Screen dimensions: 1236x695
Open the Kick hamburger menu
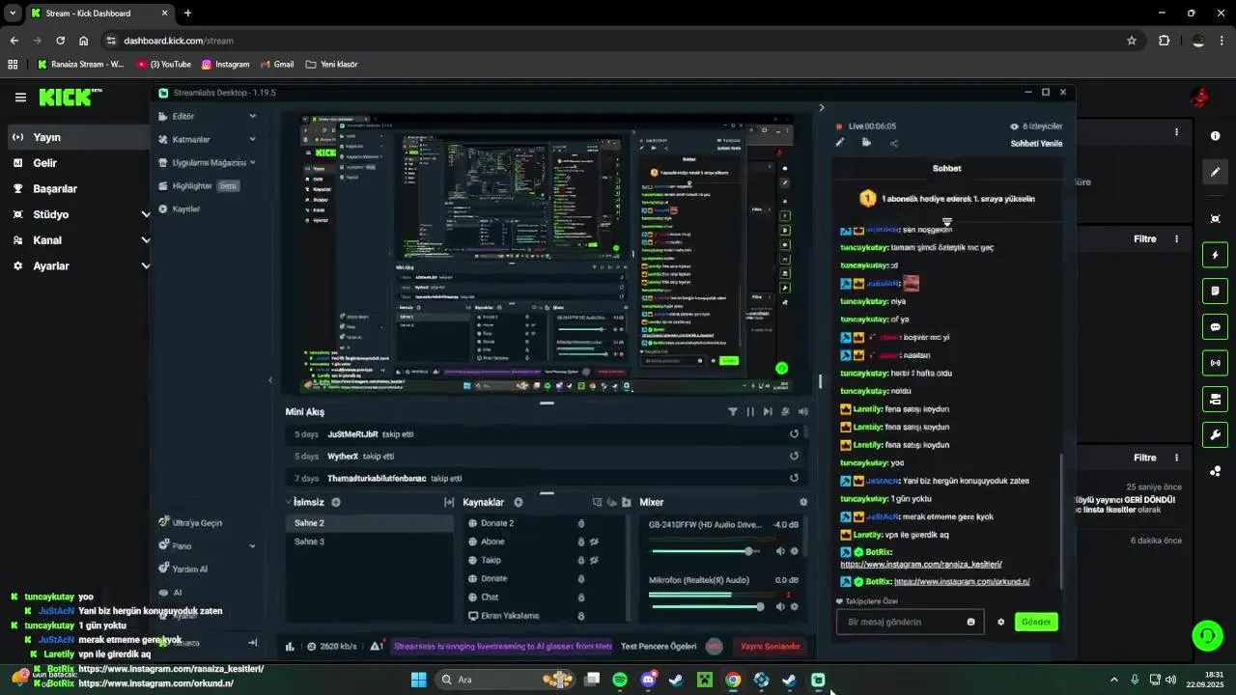20,97
